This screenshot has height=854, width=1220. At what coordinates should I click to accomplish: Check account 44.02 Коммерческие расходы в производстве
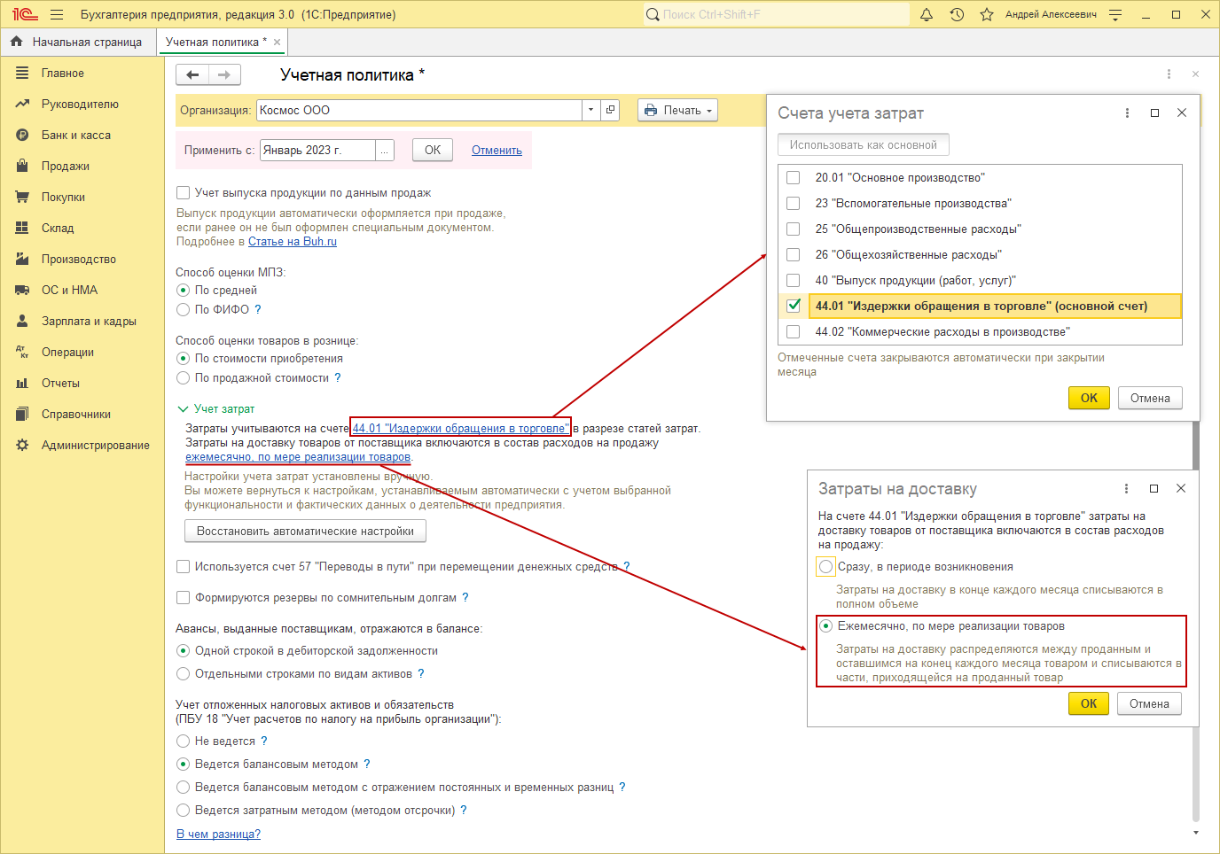click(793, 331)
